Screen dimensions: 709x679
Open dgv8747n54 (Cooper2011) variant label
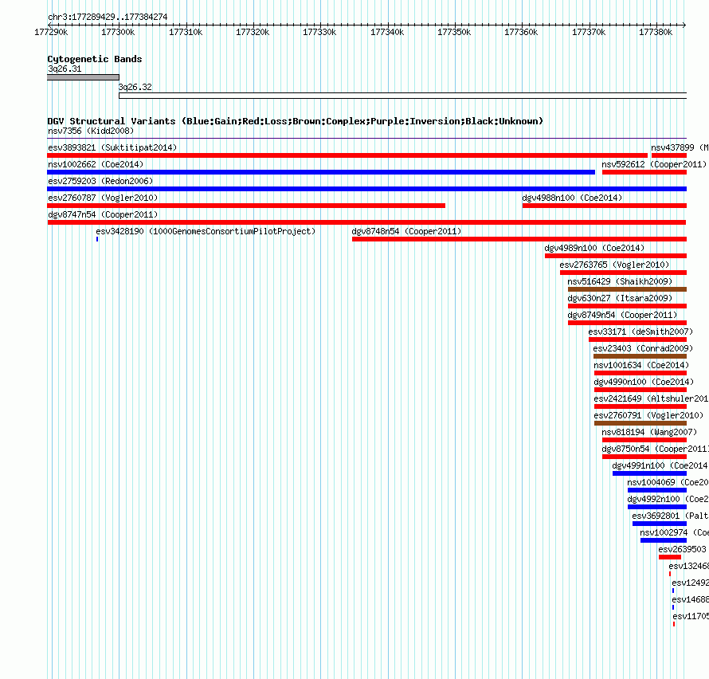(103, 214)
